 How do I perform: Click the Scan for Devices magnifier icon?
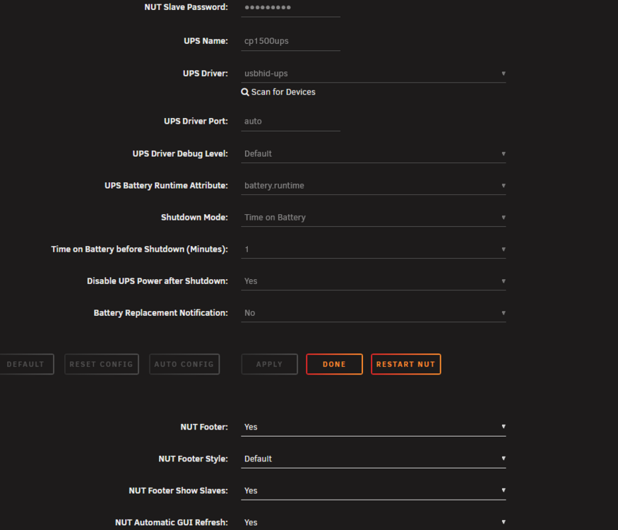(245, 92)
